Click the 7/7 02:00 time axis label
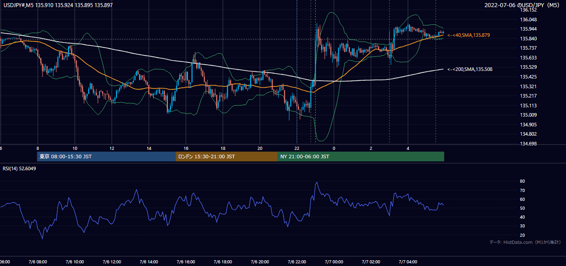The height and width of the screenshot is (266, 566). pyautogui.click(x=371, y=262)
